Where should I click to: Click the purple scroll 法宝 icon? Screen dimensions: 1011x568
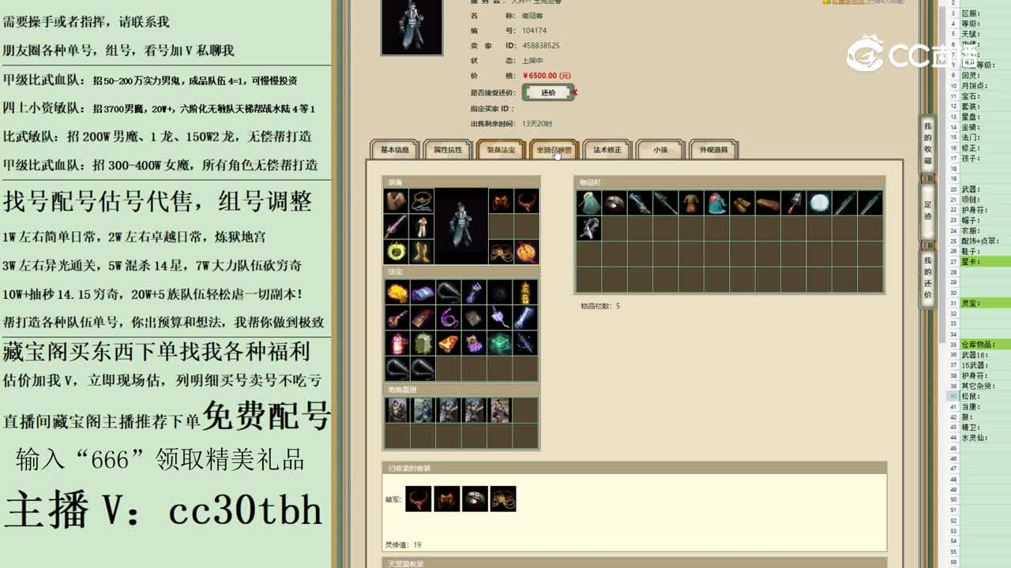(423, 293)
